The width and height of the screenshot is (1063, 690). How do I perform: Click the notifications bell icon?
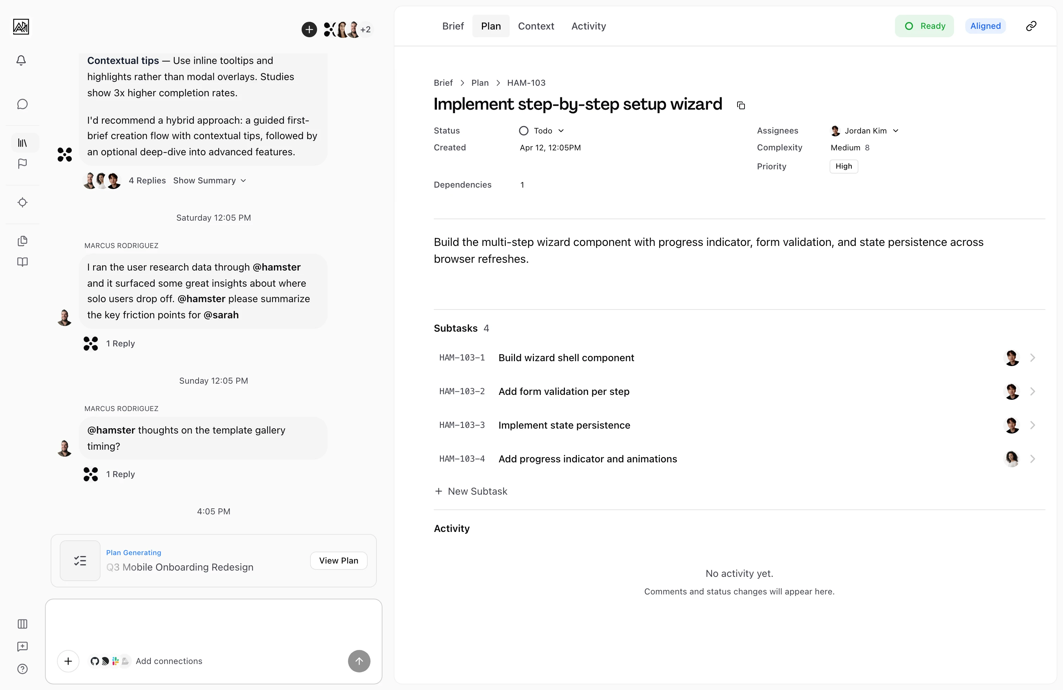(x=21, y=60)
